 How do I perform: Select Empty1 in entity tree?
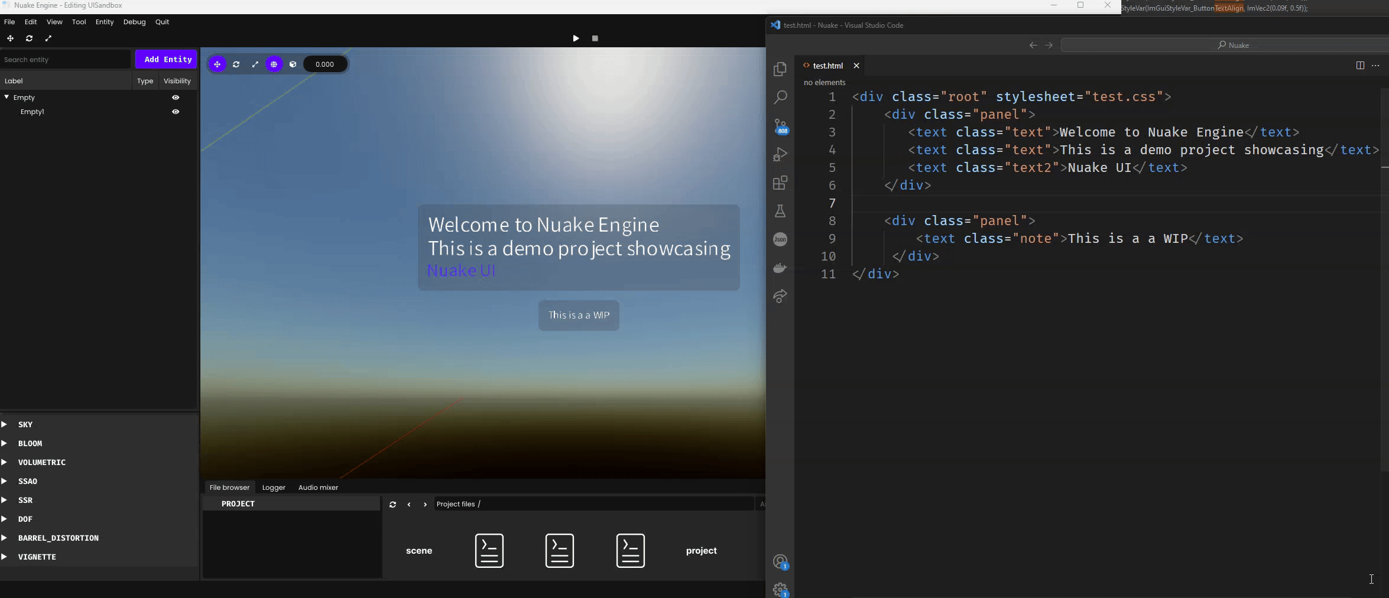coord(33,112)
